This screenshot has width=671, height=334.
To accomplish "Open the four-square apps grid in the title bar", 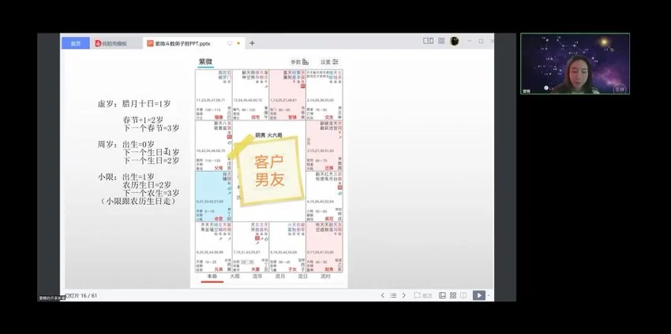I will 441,41.
